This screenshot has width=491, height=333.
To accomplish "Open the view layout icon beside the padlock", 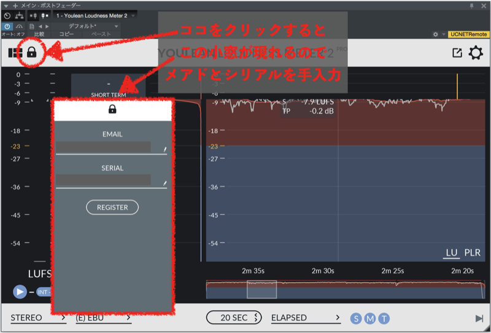I will tap(15, 53).
